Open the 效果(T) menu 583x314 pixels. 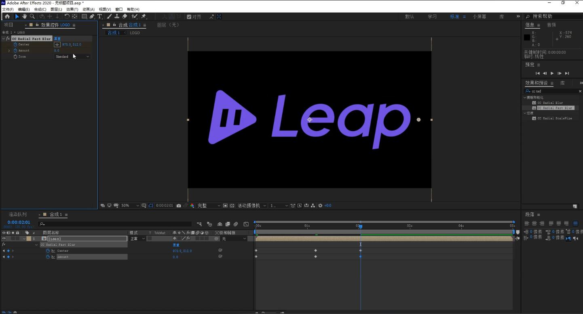[72, 9]
